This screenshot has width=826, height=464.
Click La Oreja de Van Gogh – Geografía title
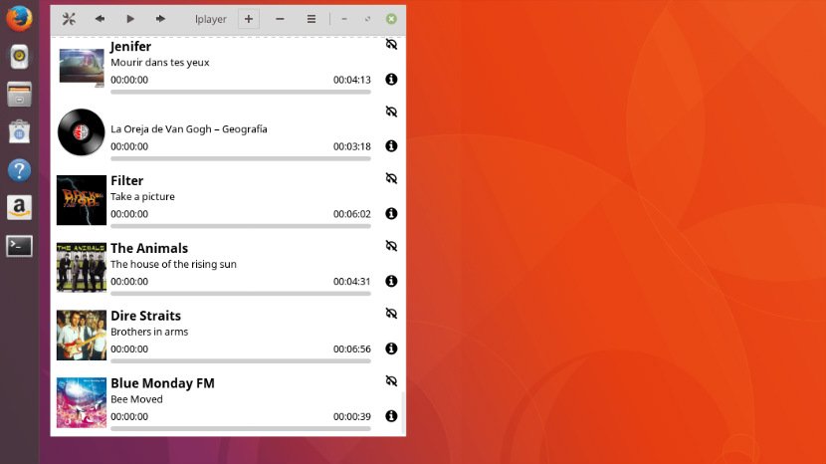pos(189,129)
